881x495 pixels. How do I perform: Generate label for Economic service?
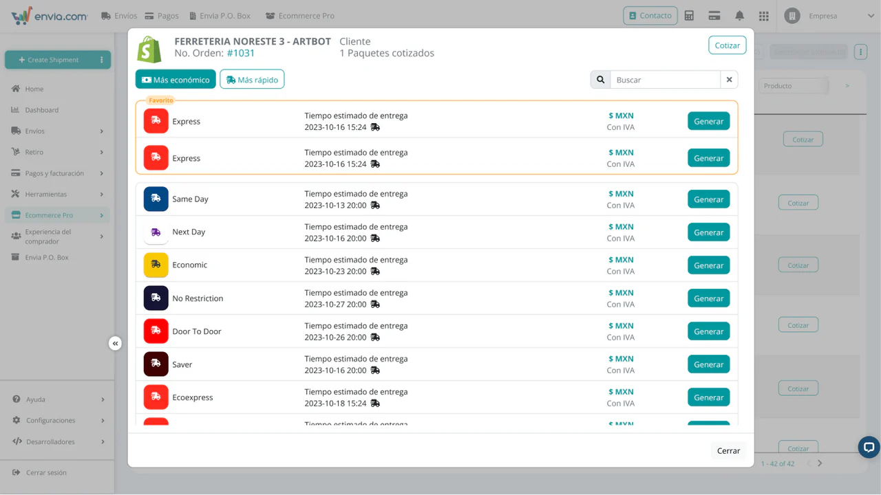[x=708, y=265]
